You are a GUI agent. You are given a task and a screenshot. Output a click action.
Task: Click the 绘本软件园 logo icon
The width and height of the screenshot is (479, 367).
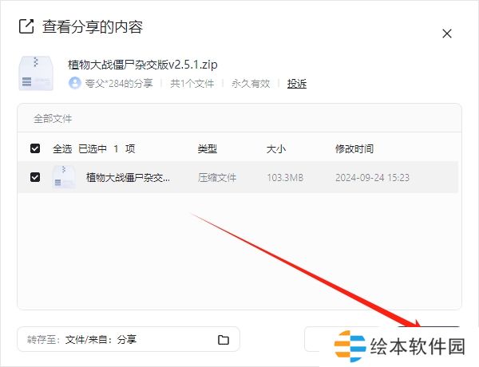click(350, 347)
